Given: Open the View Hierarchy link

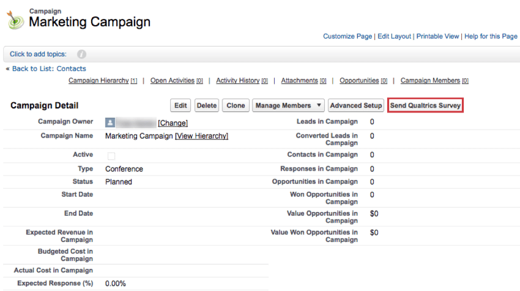Looking at the screenshot, I should pos(201,136).
